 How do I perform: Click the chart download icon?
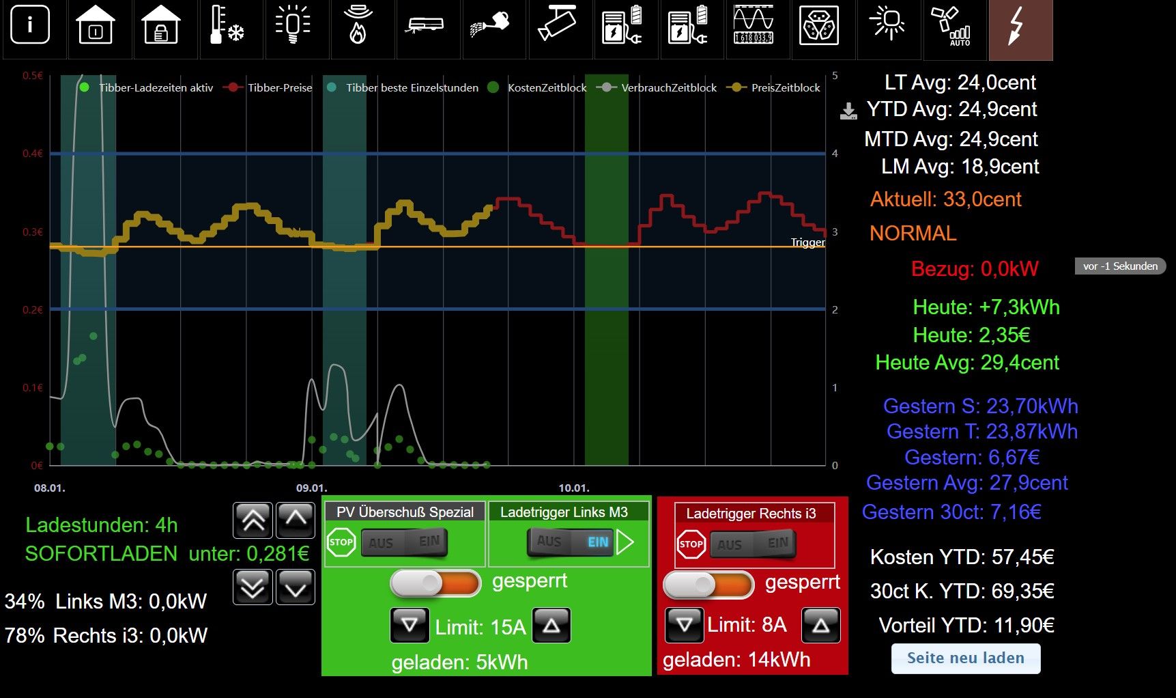tap(848, 111)
